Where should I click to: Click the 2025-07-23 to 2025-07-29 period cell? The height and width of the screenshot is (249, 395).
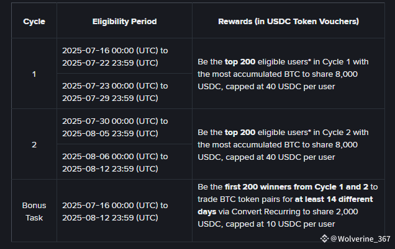click(124, 91)
